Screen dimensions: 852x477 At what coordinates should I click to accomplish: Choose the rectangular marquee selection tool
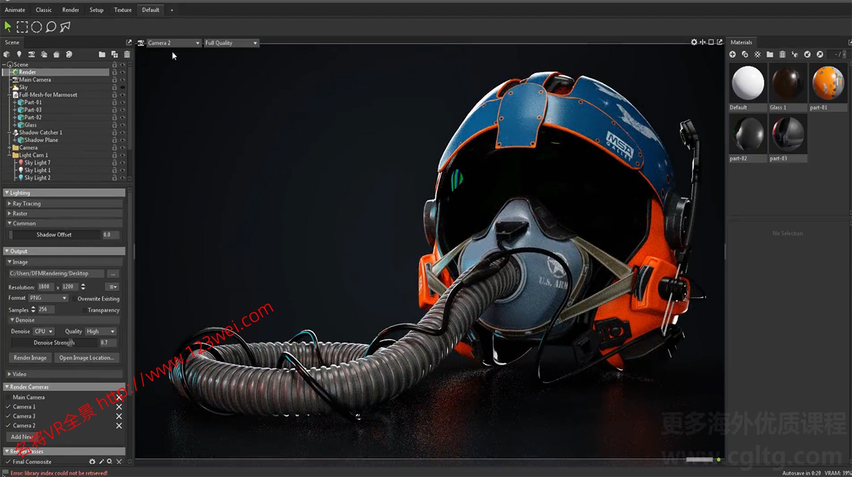22,27
